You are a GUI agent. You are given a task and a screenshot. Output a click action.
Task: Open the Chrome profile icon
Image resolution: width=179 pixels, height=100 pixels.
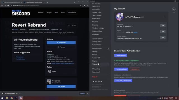point(84,6)
